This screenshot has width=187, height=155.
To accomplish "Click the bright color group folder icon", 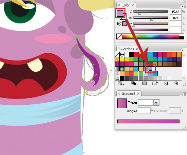I will (118, 73).
